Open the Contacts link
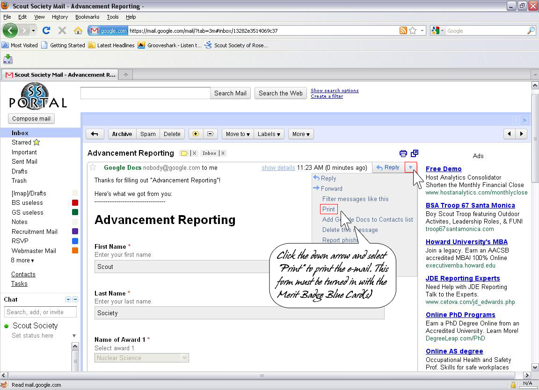 23,274
